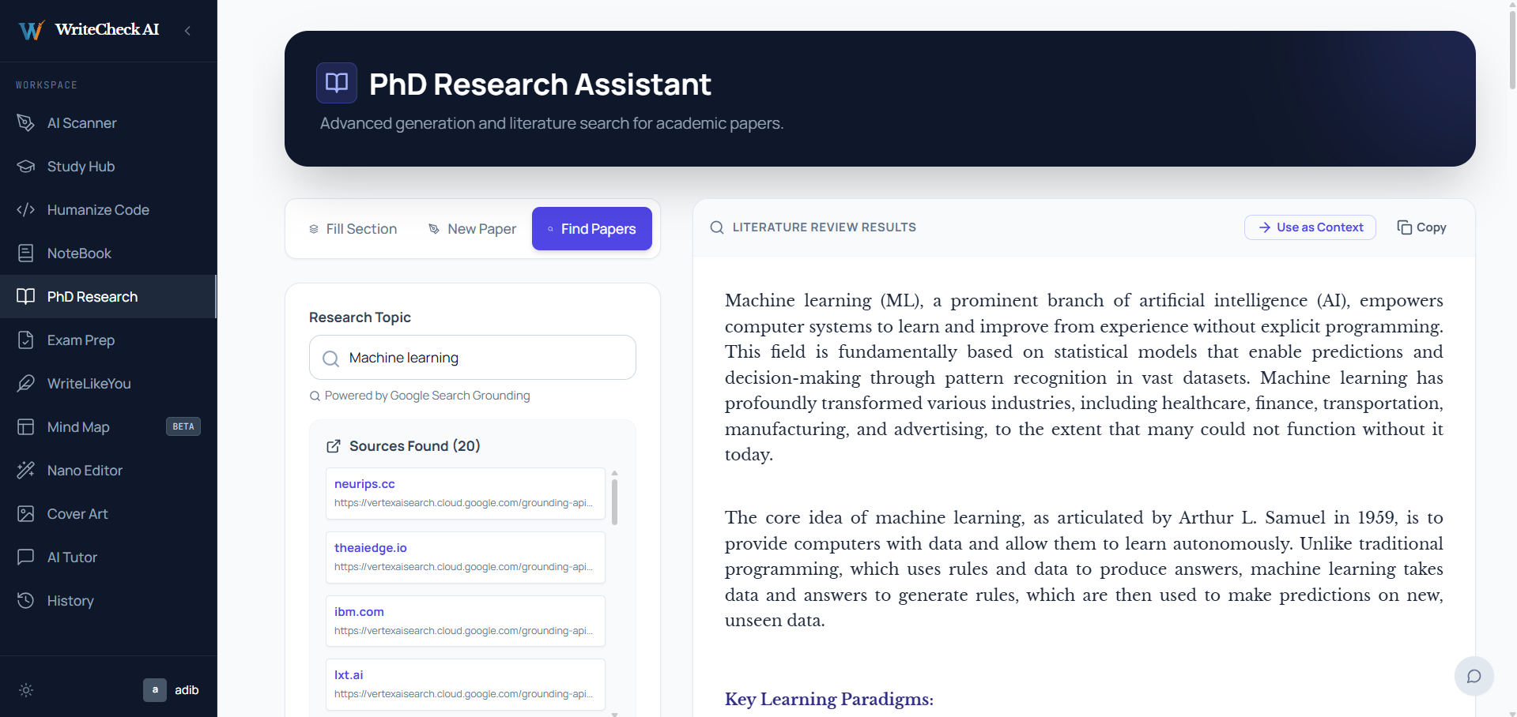Switch to the New Paper tab
Viewport: 1517px width, 717px height.
[x=472, y=229]
